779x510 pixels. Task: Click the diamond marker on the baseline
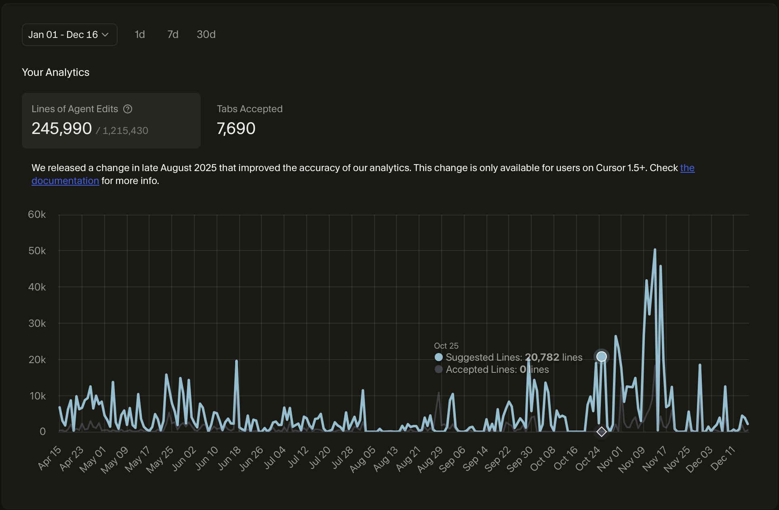pyautogui.click(x=601, y=432)
